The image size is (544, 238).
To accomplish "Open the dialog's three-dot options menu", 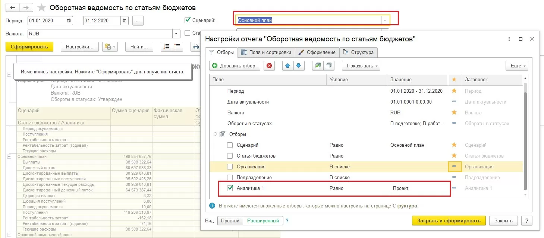I will [x=510, y=39].
